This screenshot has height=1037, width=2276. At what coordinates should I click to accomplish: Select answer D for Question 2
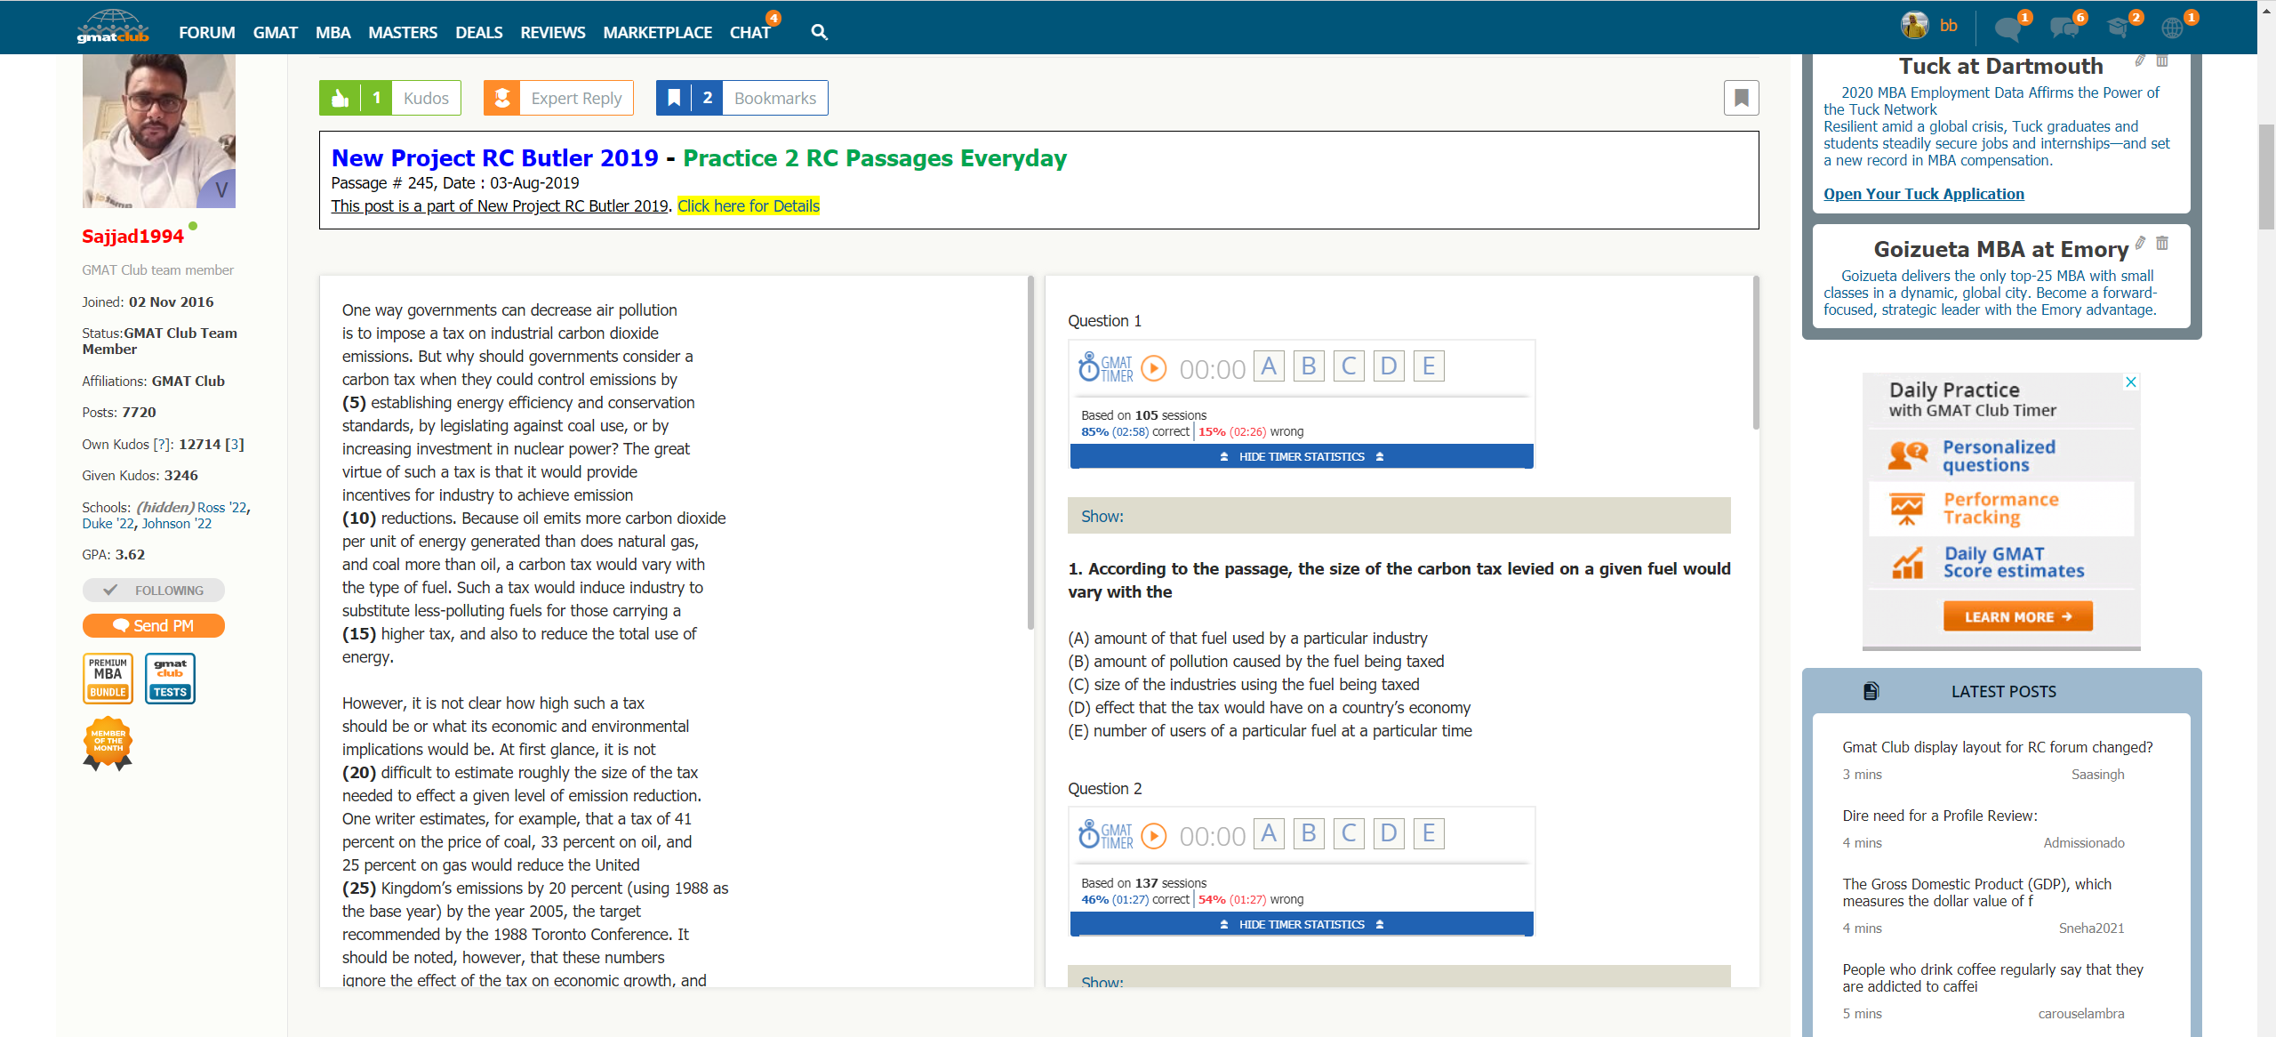click(x=1389, y=833)
